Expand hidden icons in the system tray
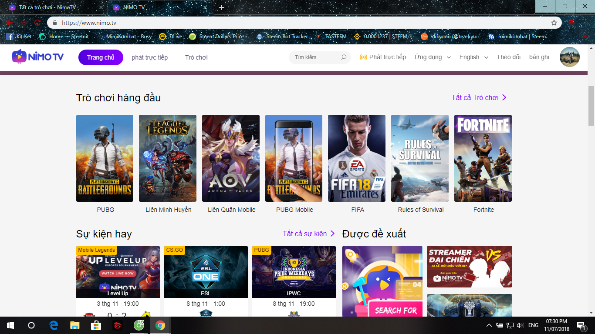Viewport: 595px width, 334px height. 488,325
